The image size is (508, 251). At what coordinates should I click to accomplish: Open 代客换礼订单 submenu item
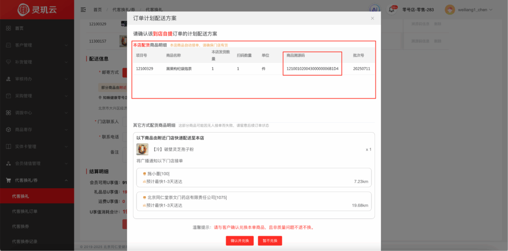click(25, 211)
